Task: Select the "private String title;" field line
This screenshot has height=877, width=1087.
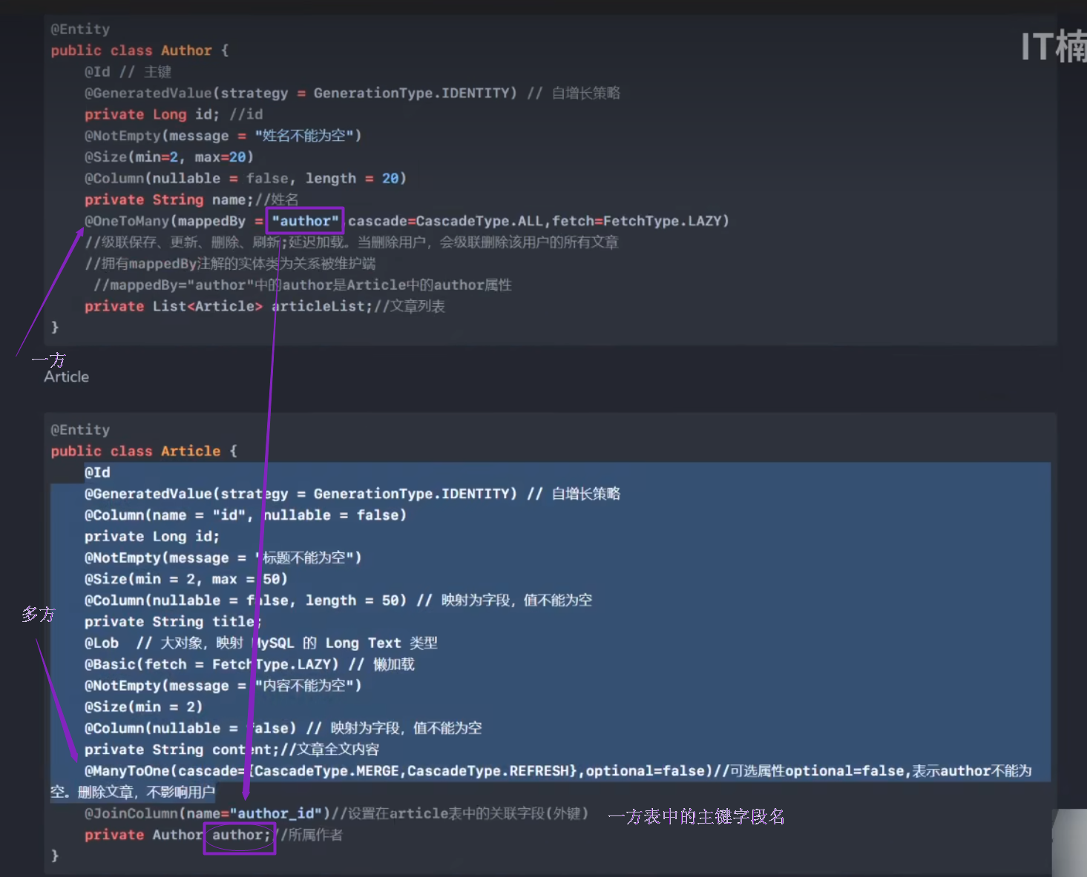Action: point(173,622)
